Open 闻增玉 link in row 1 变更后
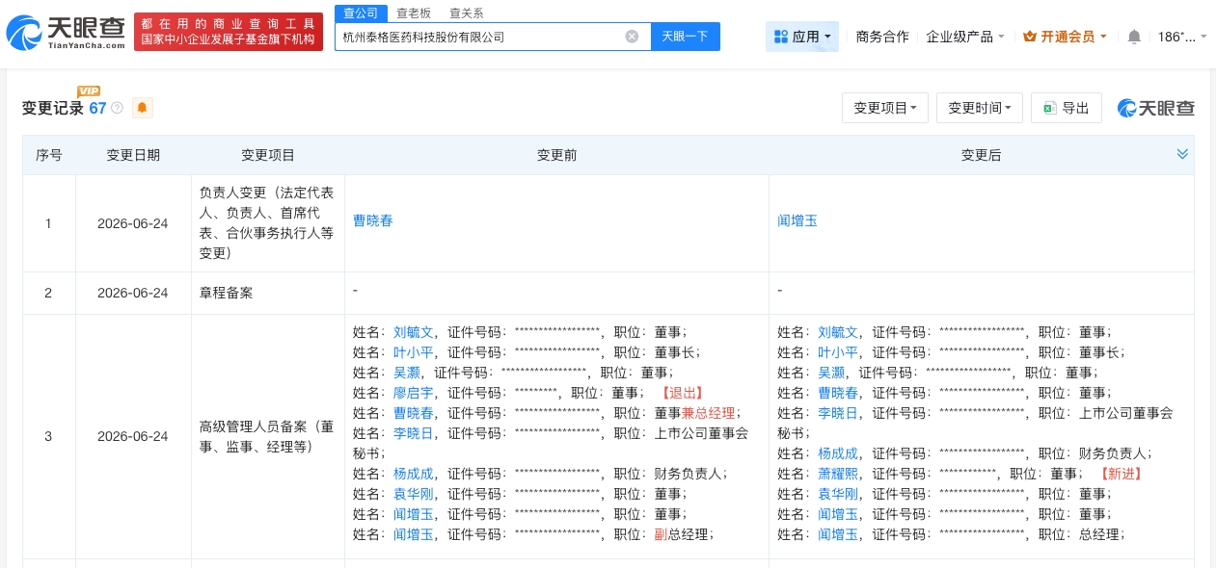The height and width of the screenshot is (568, 1216). click(x=797, y=220)
